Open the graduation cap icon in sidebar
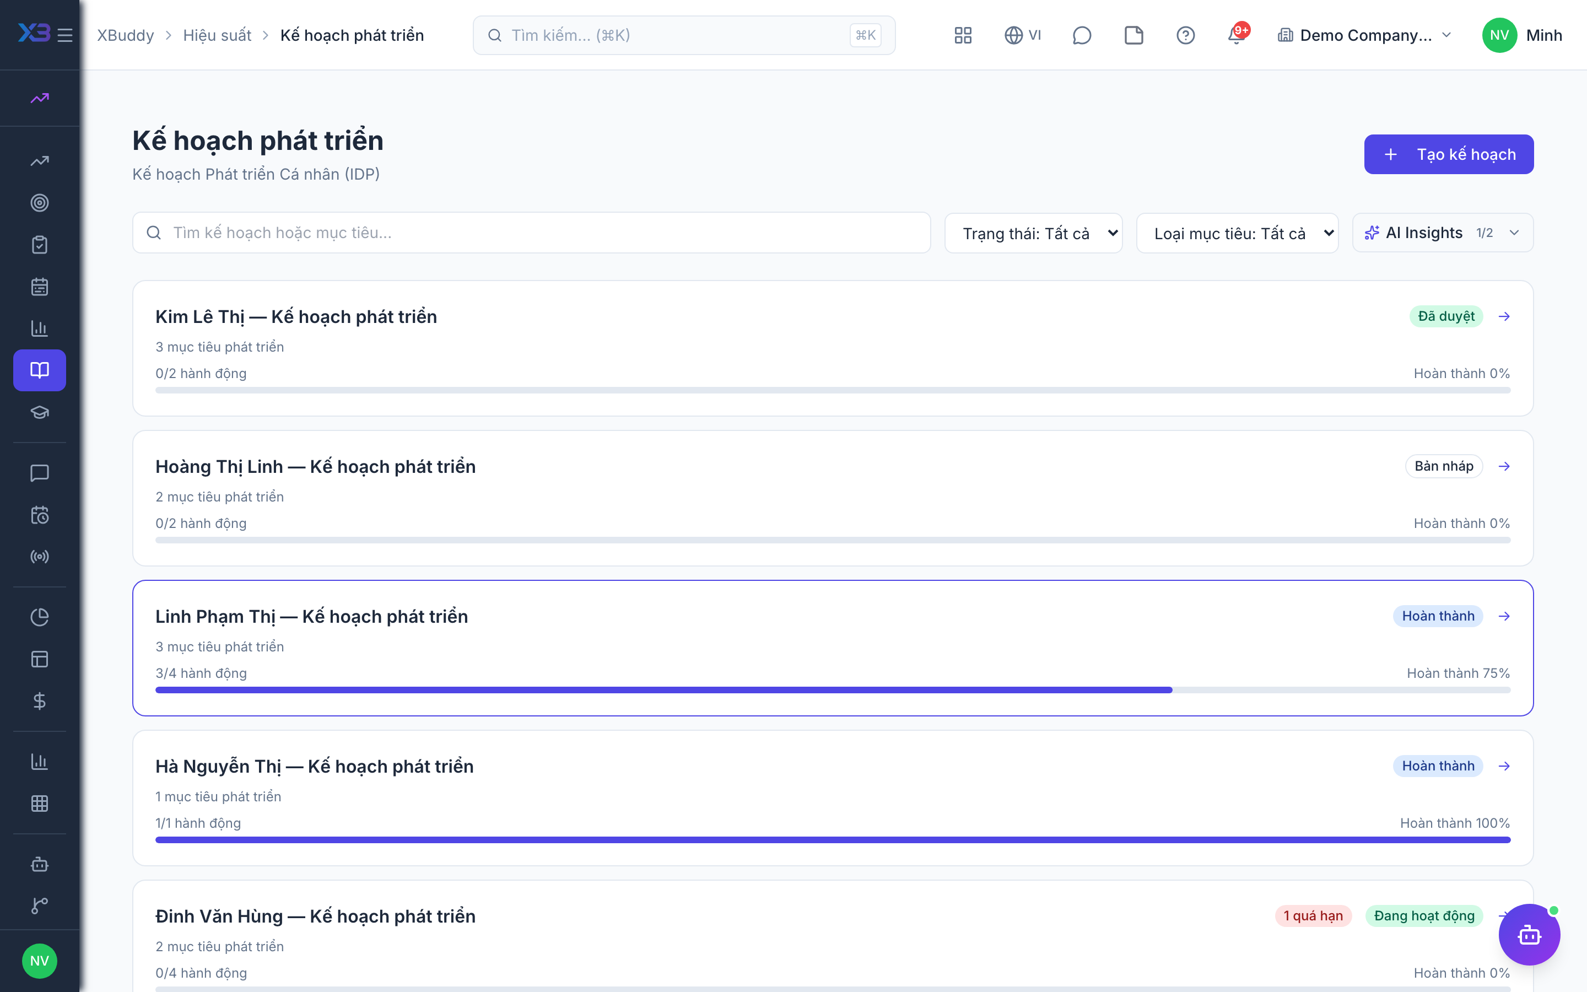 39,412
